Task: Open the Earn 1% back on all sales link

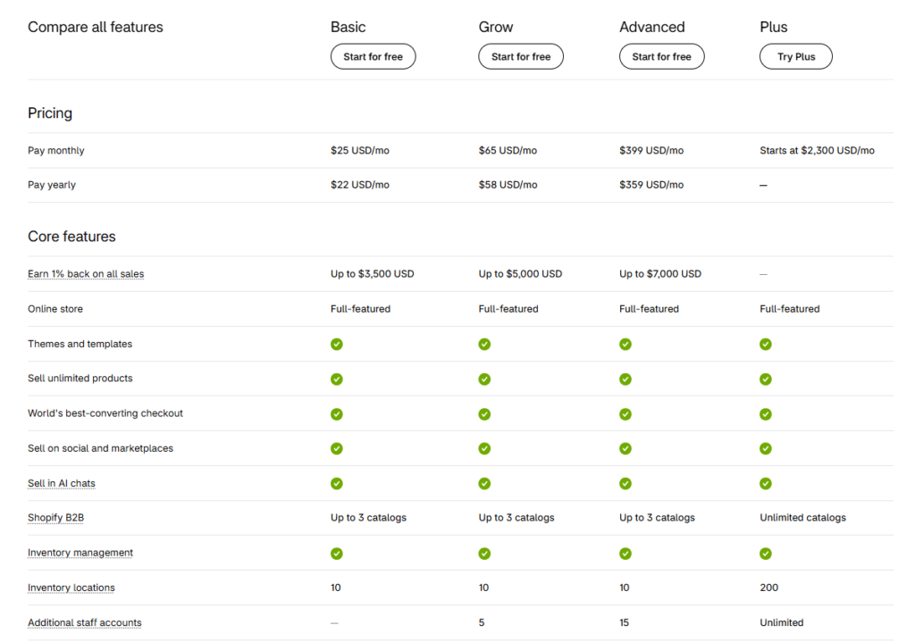Action: pos(86,274)
